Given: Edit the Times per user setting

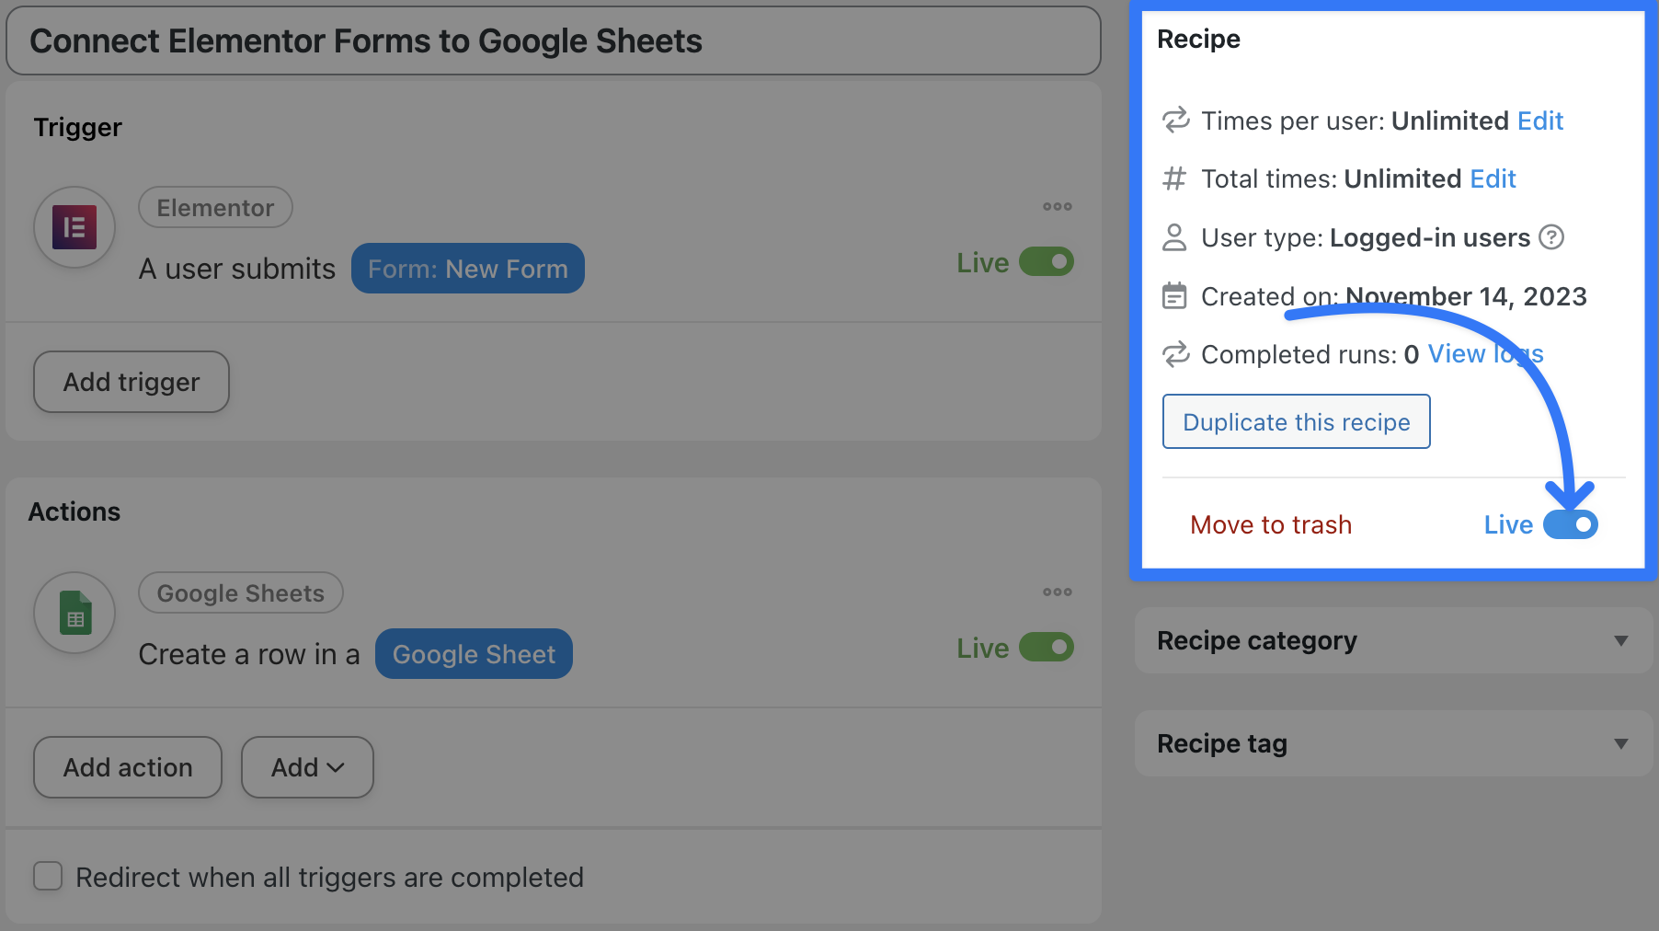Looking at the screenshot, I should (1540, 121).
